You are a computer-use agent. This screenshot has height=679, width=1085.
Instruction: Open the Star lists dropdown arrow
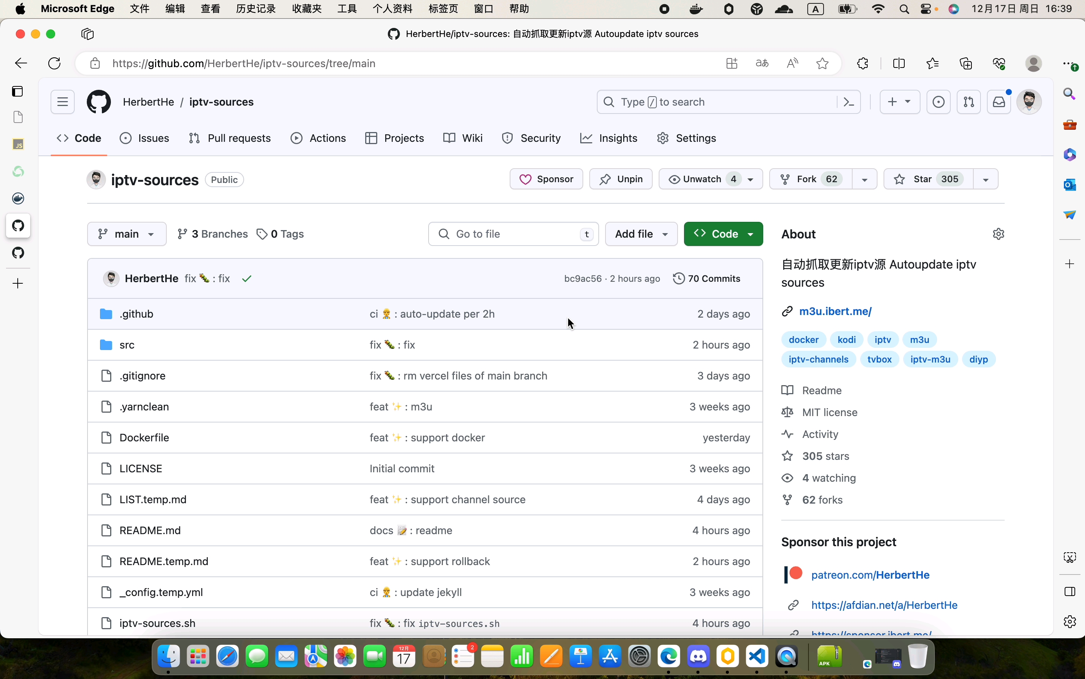point(986,179)
